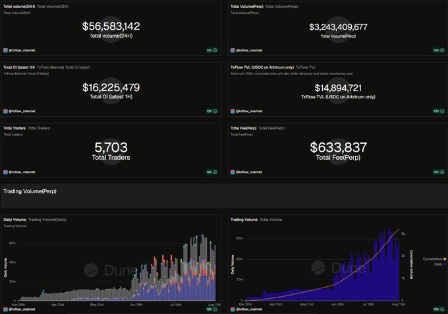The image size is (448, 314).
Task: Click 12h refresh badge on Total Fee(Perp) card
Action: [x=439, y=172]
